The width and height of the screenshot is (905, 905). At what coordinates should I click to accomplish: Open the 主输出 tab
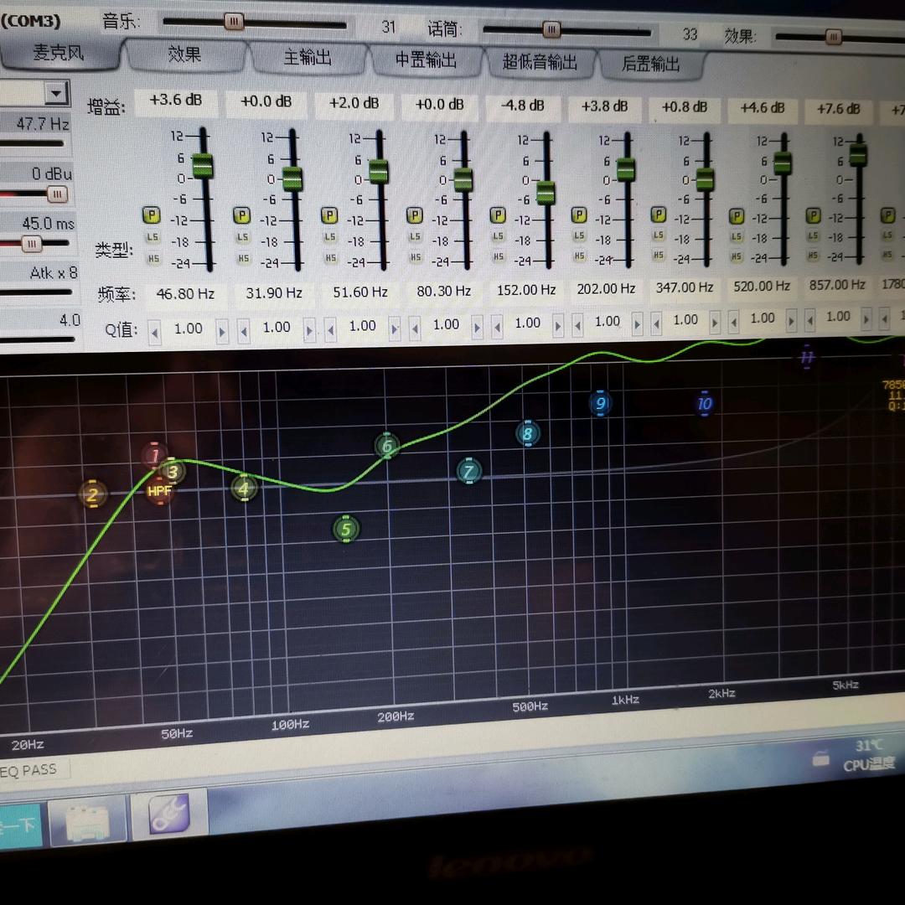pos(308,58)
